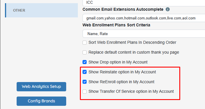Enable Show Transfer Of Service checkbox
This screenshot has width=205, height=109.
[x=85, y=91]
